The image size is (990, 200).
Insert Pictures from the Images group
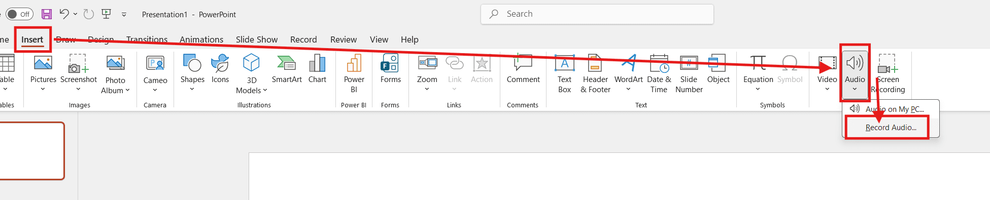click(43, 69)
